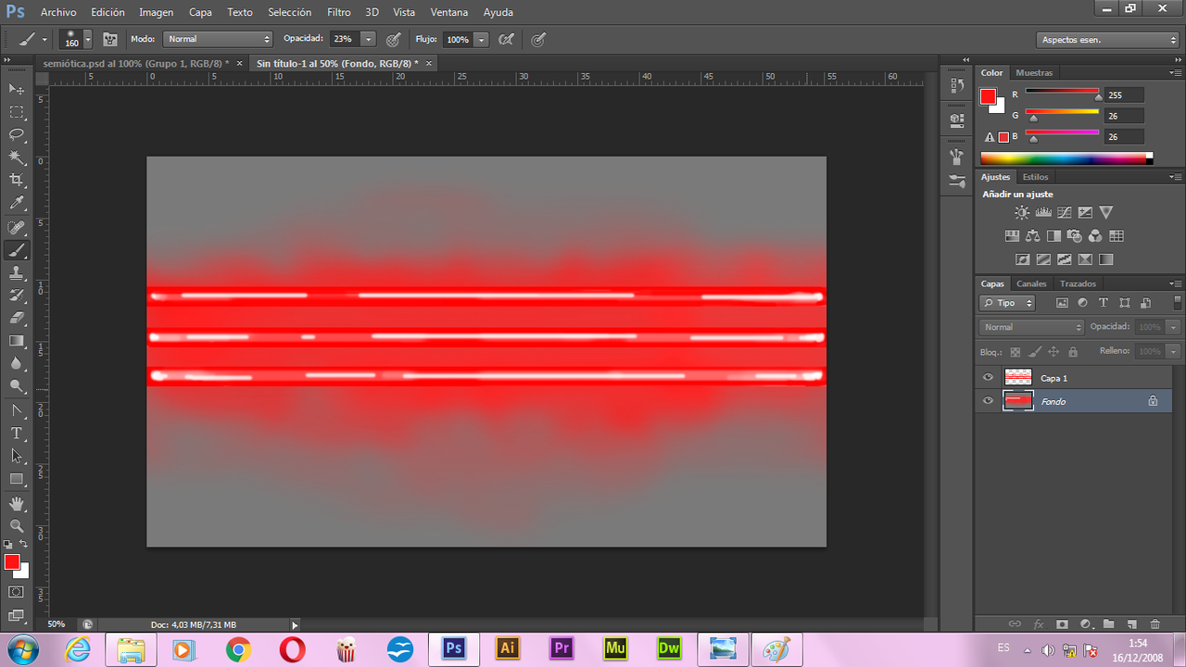
Task: Open the Aspectos esen. workspace dropdown
Action: (1107, 40)
